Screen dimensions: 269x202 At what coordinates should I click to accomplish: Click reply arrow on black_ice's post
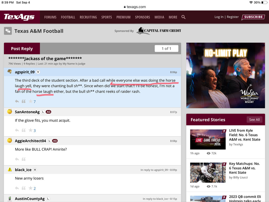17,188
